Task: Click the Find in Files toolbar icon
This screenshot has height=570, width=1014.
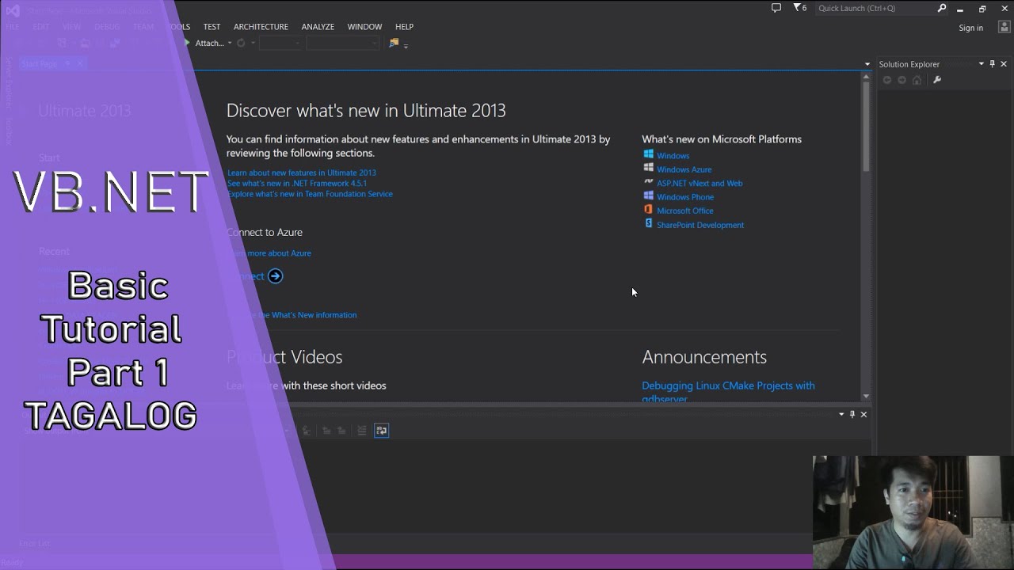Action: [x=394, y=43]
